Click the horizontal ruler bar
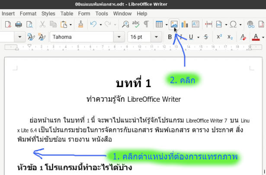Screen dimensions: 266x175 click(x=133, y=47)
